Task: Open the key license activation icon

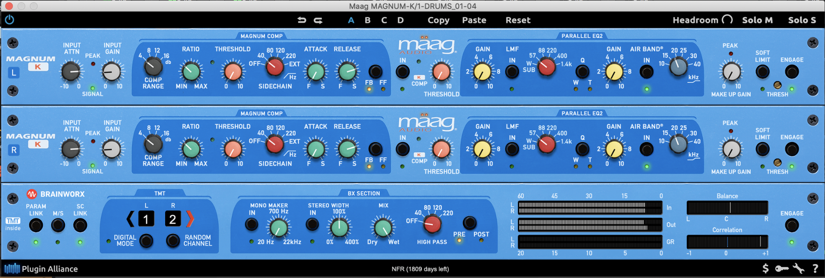Action: coord(782,269)
